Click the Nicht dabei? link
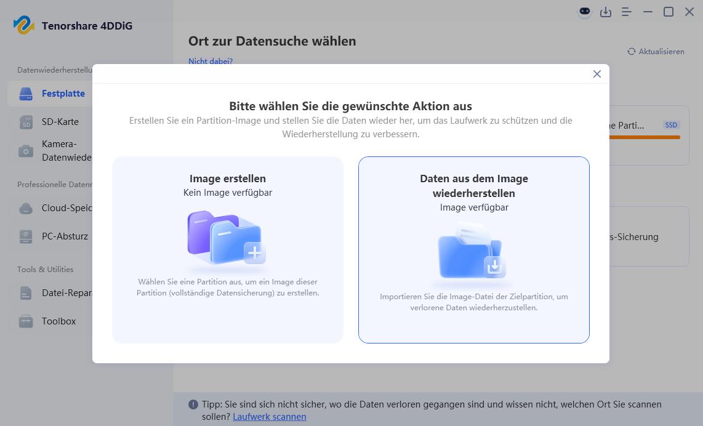The height and width of the screenshot is (426, 703). point(211,61)
